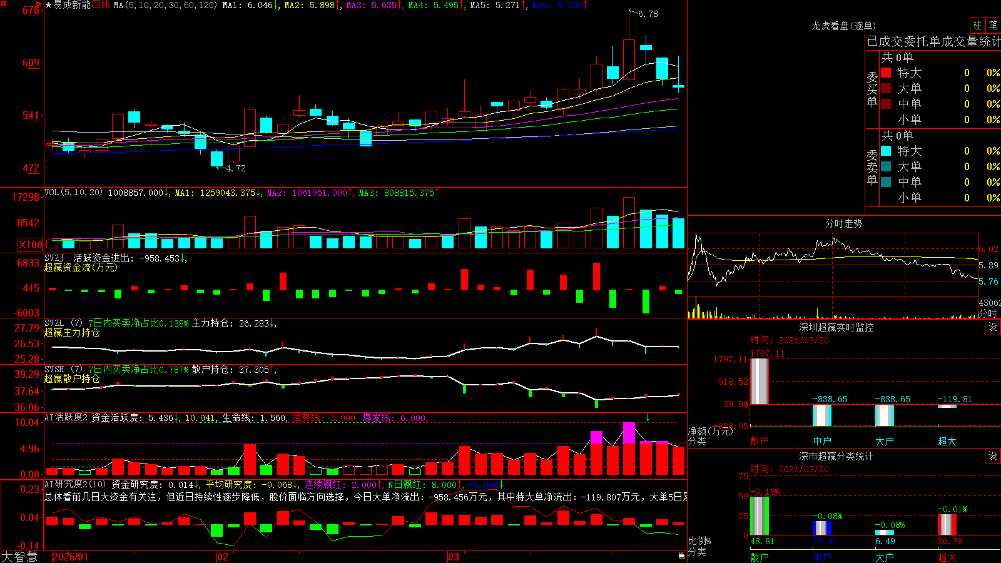Click the 4.72 low price label

(x=235, y=168)
